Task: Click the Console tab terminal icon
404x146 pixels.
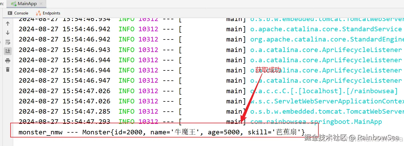Action: (x=10, y=13)
